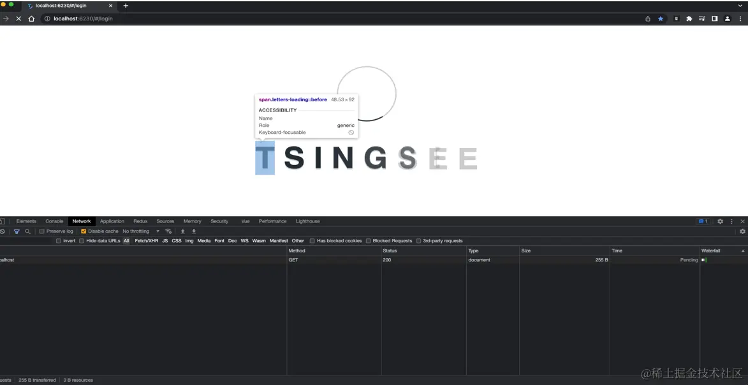Filter requests by WS
This screenshot has height=385, width=748.
pos(245,241)
